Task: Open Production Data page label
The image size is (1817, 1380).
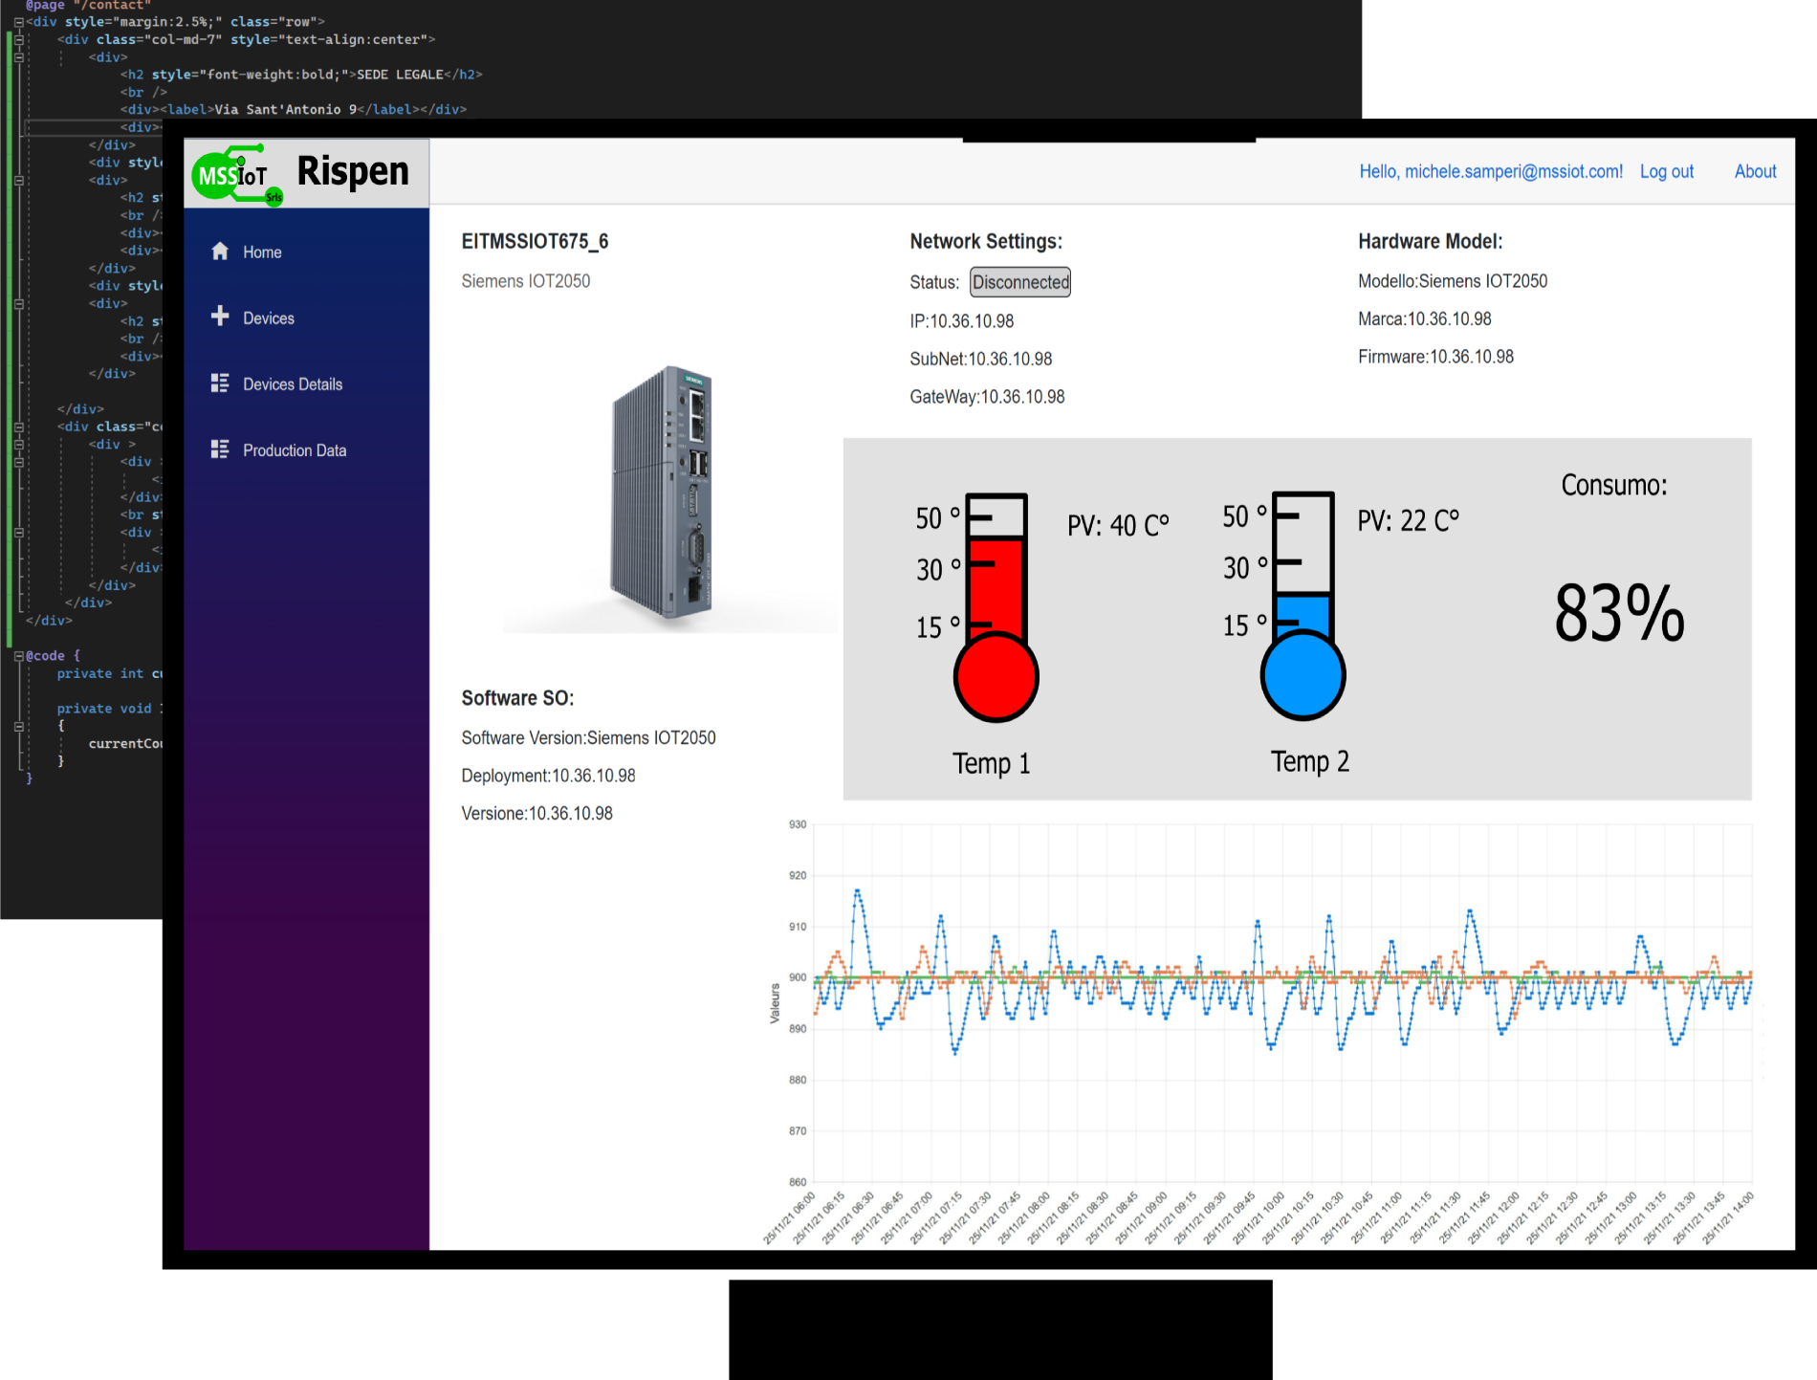Action: pos(295,449)
